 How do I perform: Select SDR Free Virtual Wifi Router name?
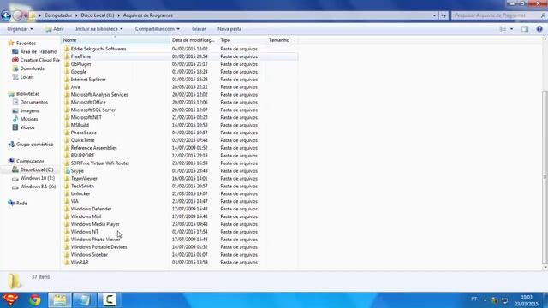pyautogui.click(x=100, y=163)
